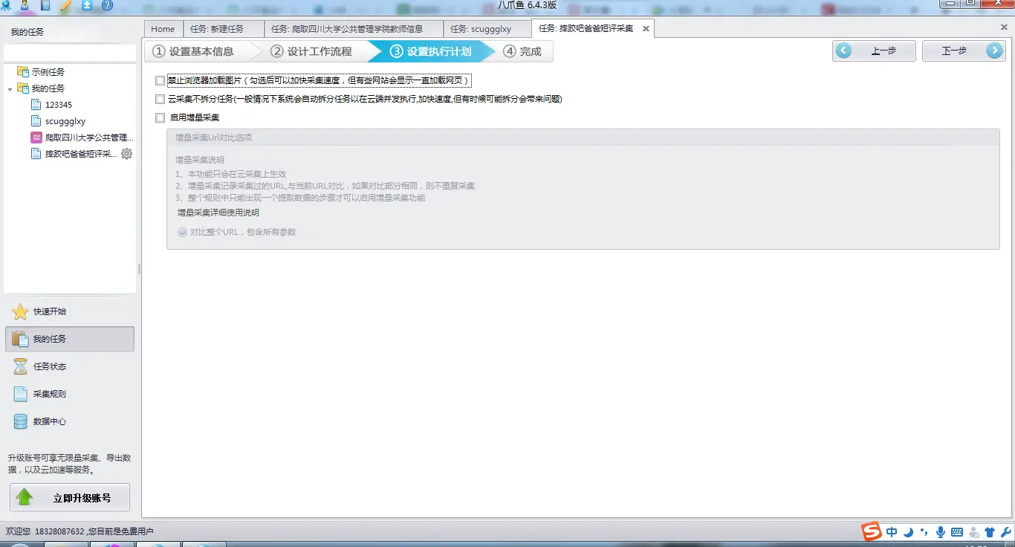The width and height of the screenshot is (1015, 547).
Task: Switch to the Home tab
Action: point(163,29)
